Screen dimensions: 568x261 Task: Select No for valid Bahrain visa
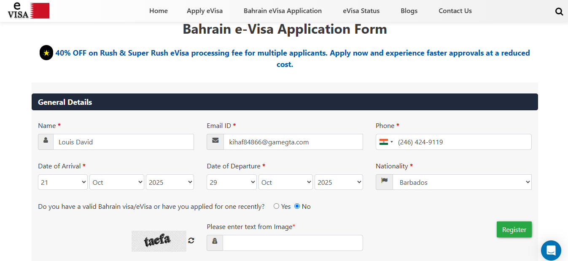[x=297, y=206]
